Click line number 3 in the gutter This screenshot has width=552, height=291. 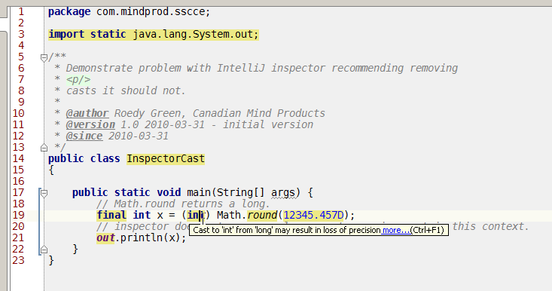tap(21, 34)
